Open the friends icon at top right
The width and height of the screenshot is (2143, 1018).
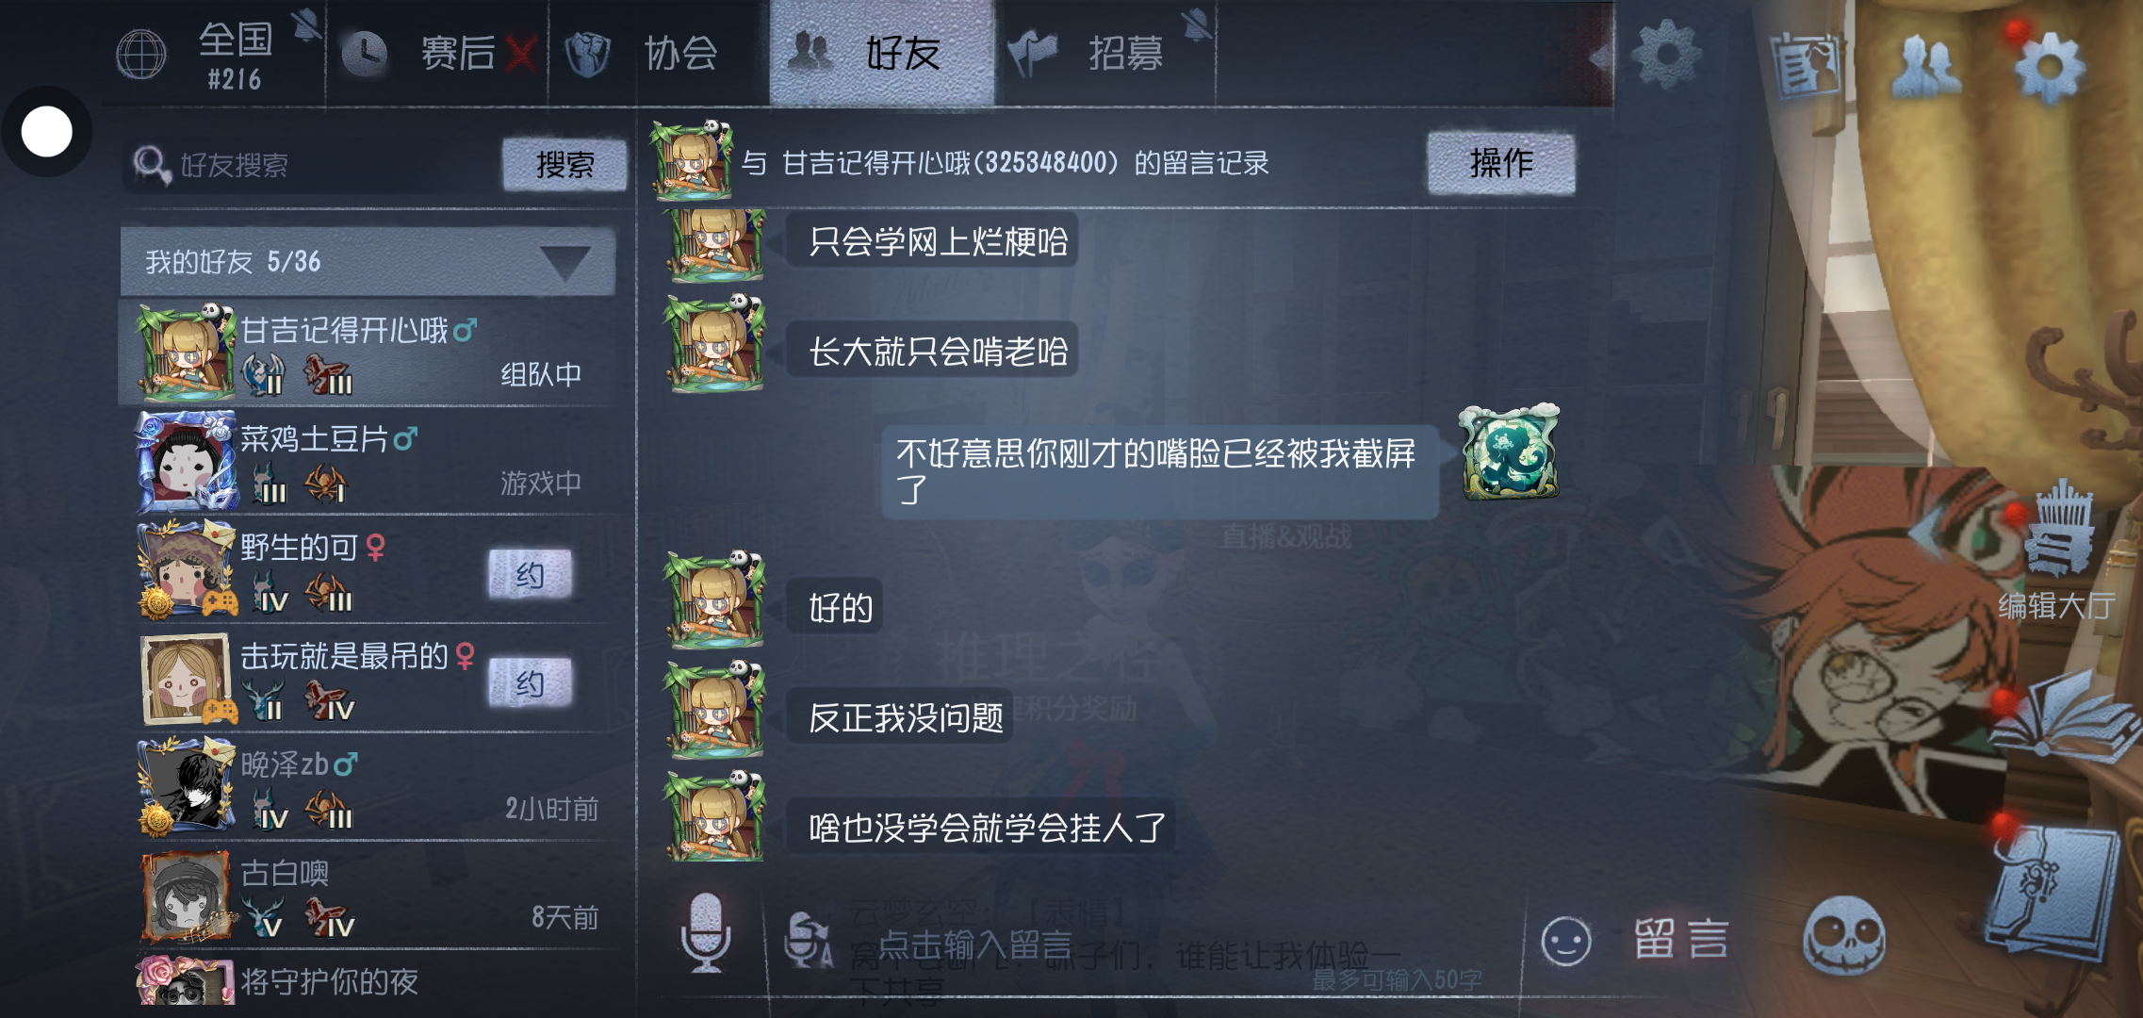(x=1925, y=66)
